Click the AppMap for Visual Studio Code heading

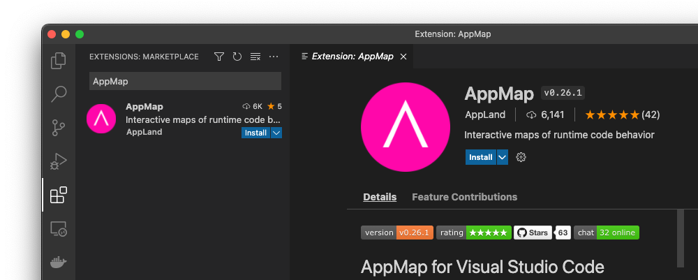(x=482, y=267)
